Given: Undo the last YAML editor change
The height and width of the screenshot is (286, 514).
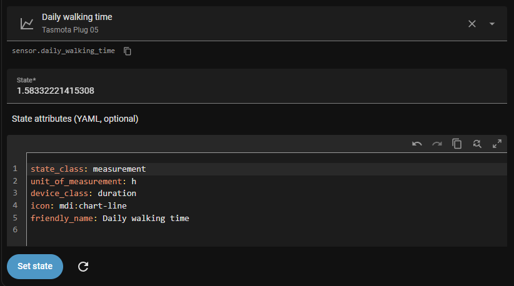Looking at the screenshot, I should click(x=417, y=144).
